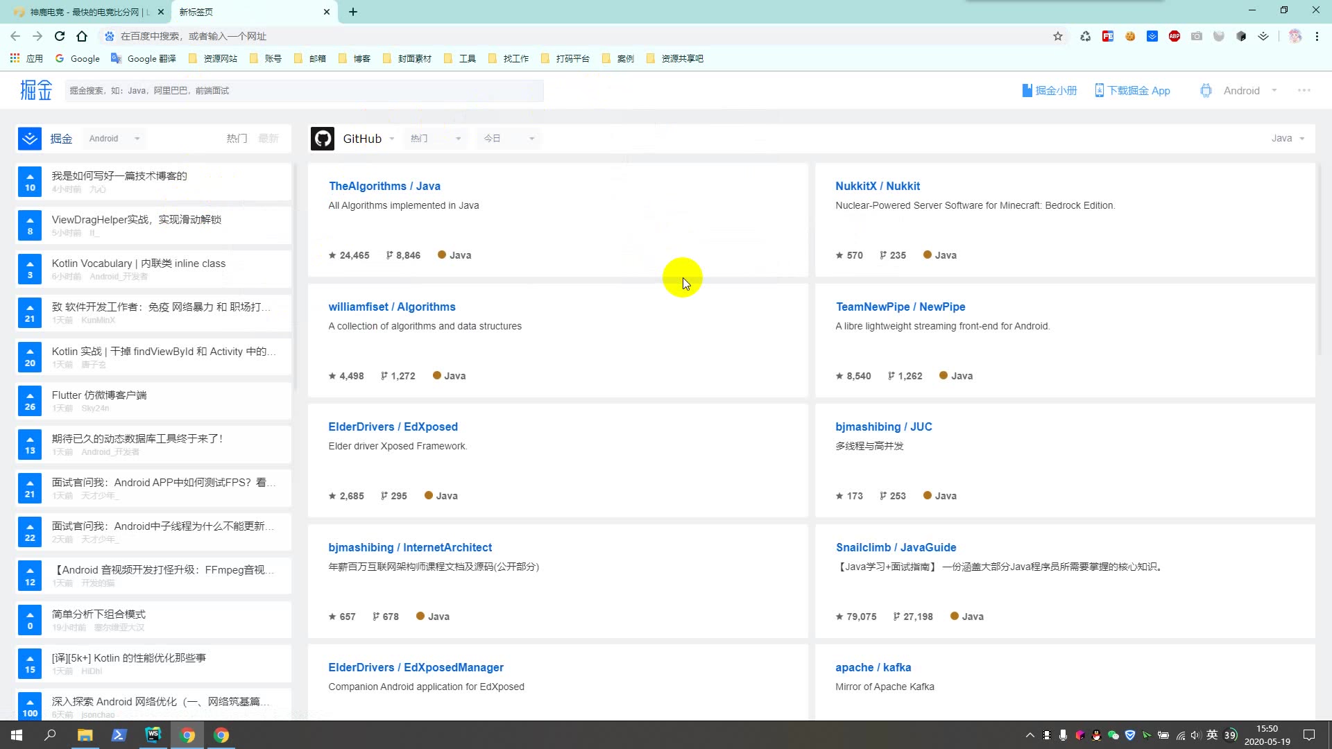Click the taskbar clock showing 15:50
The width and height of the screenshot is (1332, 749).
pyautogui.click(x=1267, y=735)
